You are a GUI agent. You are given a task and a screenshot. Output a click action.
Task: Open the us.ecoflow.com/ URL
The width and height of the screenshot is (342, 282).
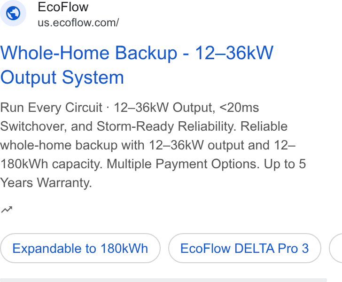click(78, 23)
